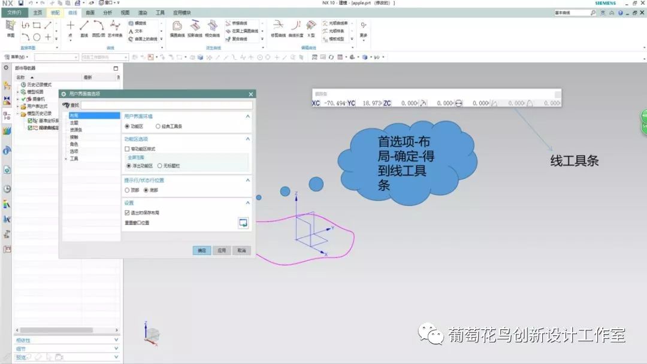The width and height of the screenshot is (647, 364).
Task: Click the circle tool in direct sketch group
Action: click(x=37, y=38)
